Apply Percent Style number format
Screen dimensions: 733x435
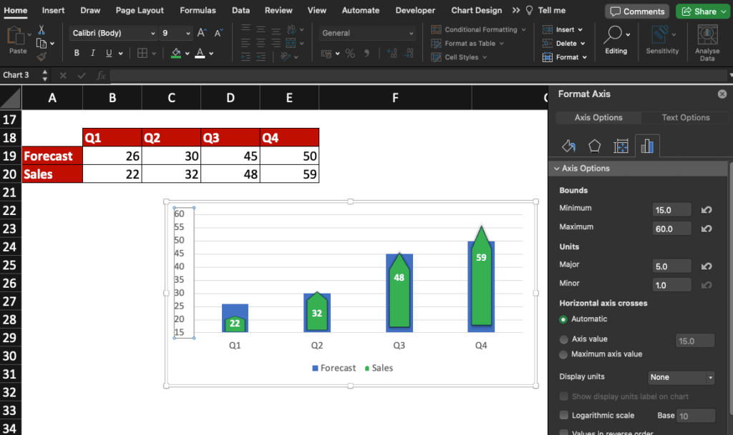click(x=349, y=54)
